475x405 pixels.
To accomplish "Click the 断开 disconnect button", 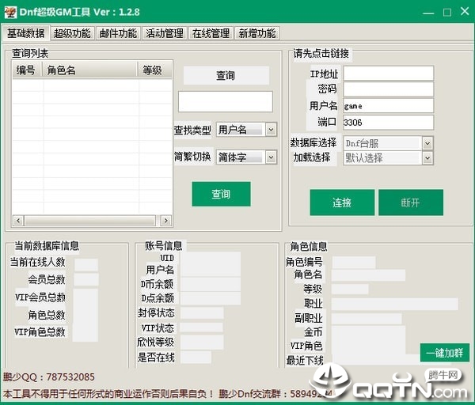I will pyautogui.click(x=411, y=202).
